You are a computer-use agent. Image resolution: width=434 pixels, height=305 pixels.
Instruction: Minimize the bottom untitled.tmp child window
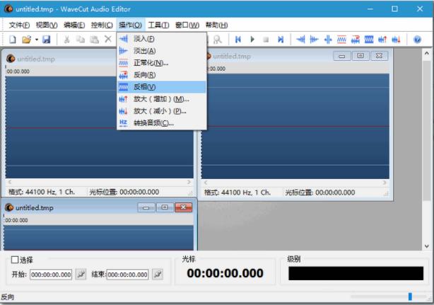146,207
